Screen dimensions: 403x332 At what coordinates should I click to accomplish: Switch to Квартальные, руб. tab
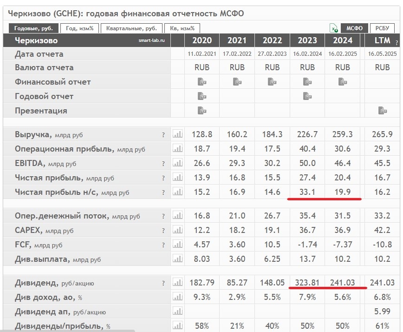(x=131, y=28)
